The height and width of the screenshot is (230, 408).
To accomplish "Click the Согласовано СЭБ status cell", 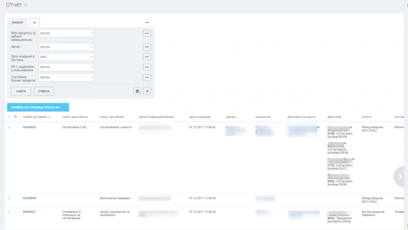I will [74, 127].
